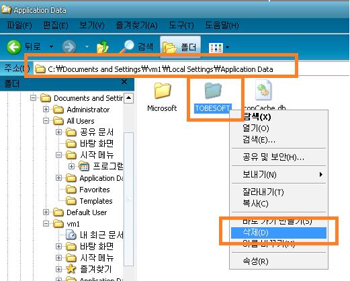Toggle the Folders pane toolbar button

[x=180, y=47]
